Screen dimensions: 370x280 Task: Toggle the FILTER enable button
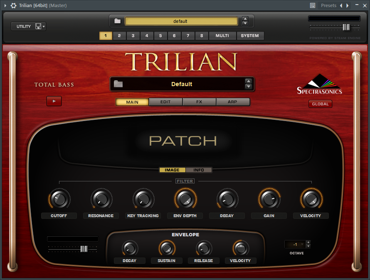[185, 181]
